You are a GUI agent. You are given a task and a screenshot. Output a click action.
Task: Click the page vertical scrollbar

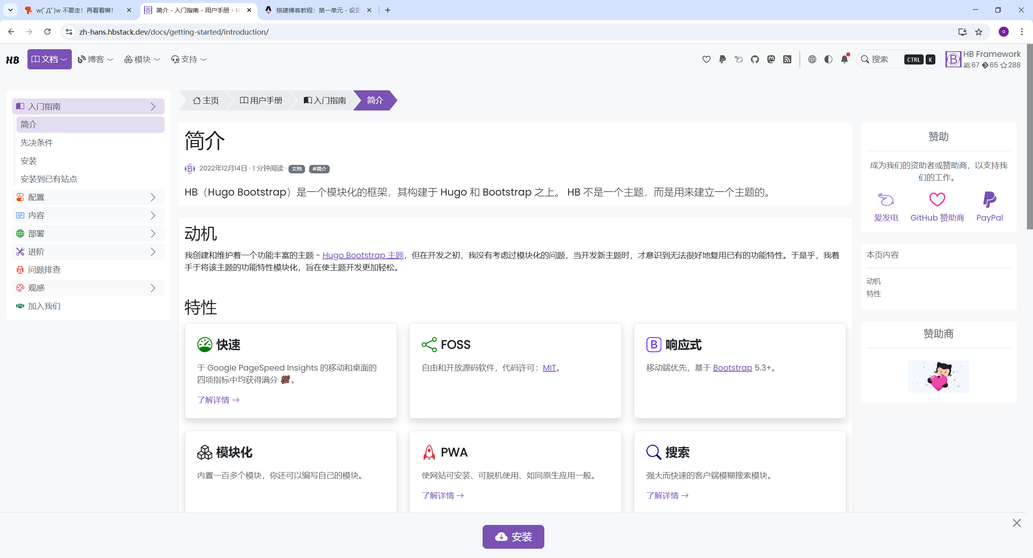click(1029, 137)
